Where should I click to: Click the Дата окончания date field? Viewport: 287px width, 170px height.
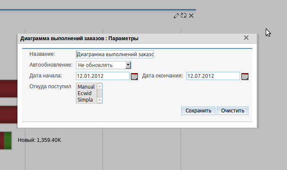(213, 76)
